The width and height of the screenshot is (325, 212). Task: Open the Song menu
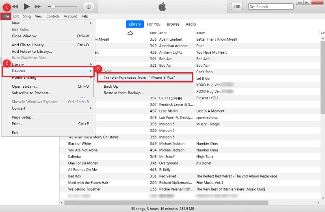point(27,16)
